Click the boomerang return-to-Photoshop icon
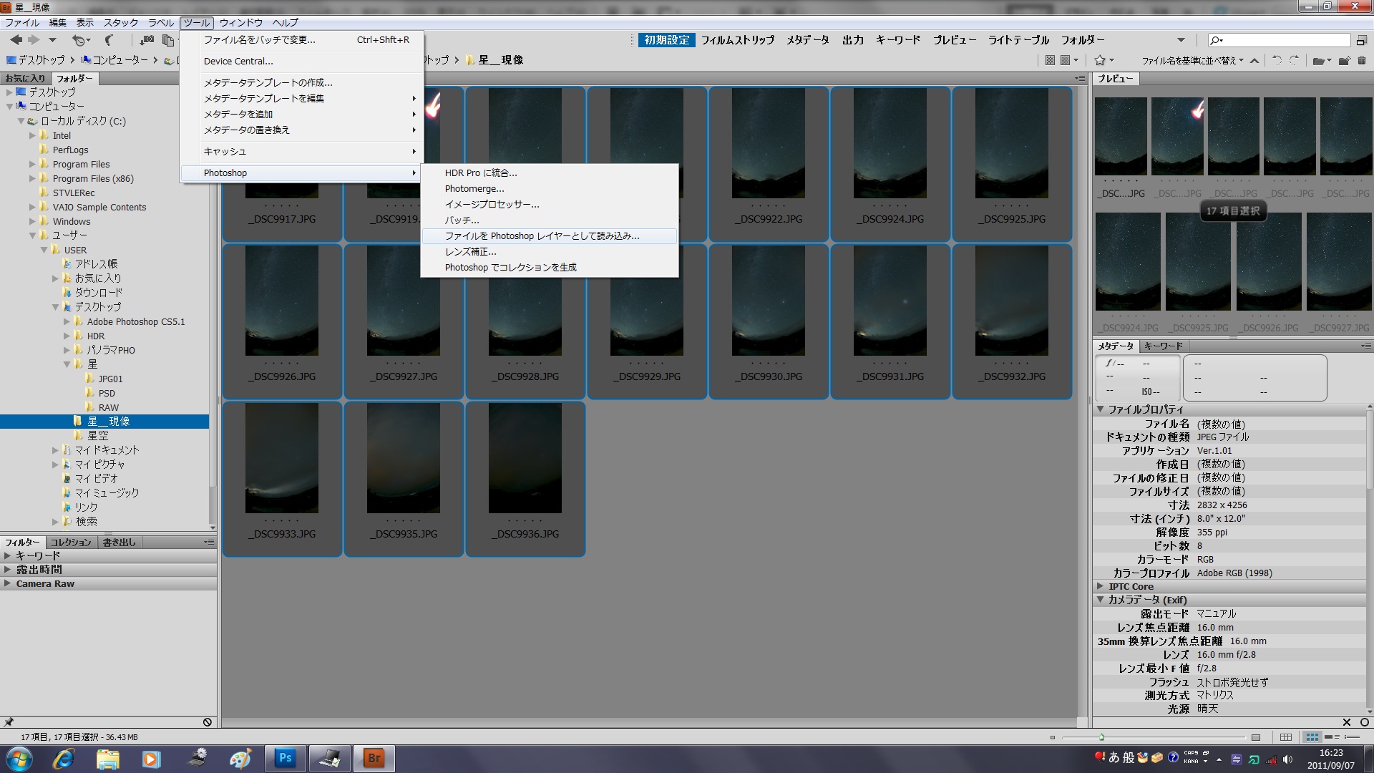1374x773 pixels. point(109,40)
